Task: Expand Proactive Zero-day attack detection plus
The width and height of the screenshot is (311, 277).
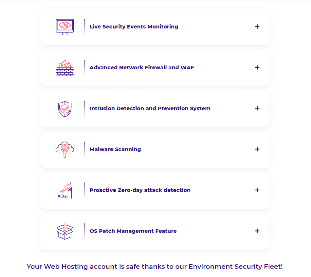Action: click(x=257, y=190)
